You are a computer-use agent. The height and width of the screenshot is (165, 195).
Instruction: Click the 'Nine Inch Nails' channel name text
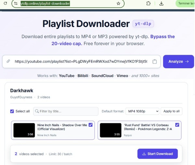[x=47, y=135]
